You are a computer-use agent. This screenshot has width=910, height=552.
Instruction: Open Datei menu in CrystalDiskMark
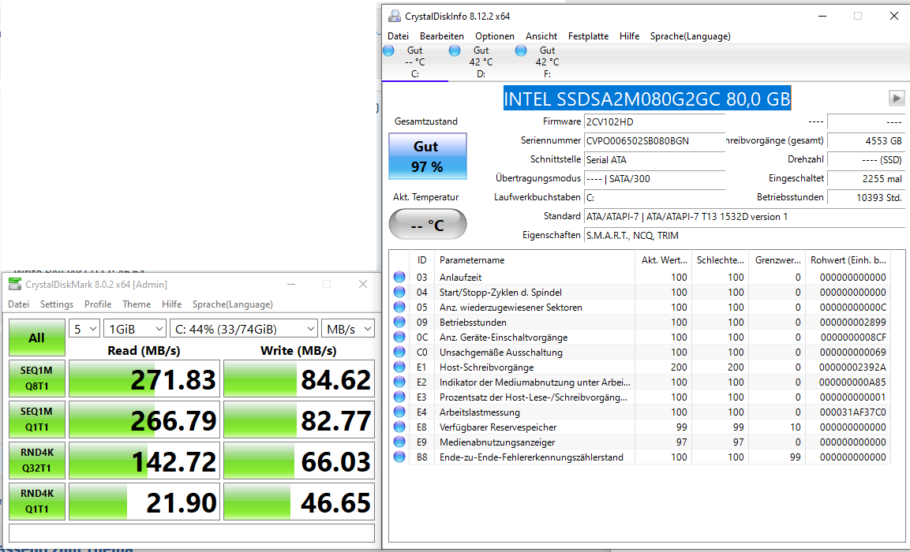click(x=19, y=304)
